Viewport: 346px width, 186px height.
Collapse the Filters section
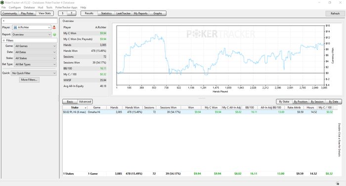coord(4,41)
